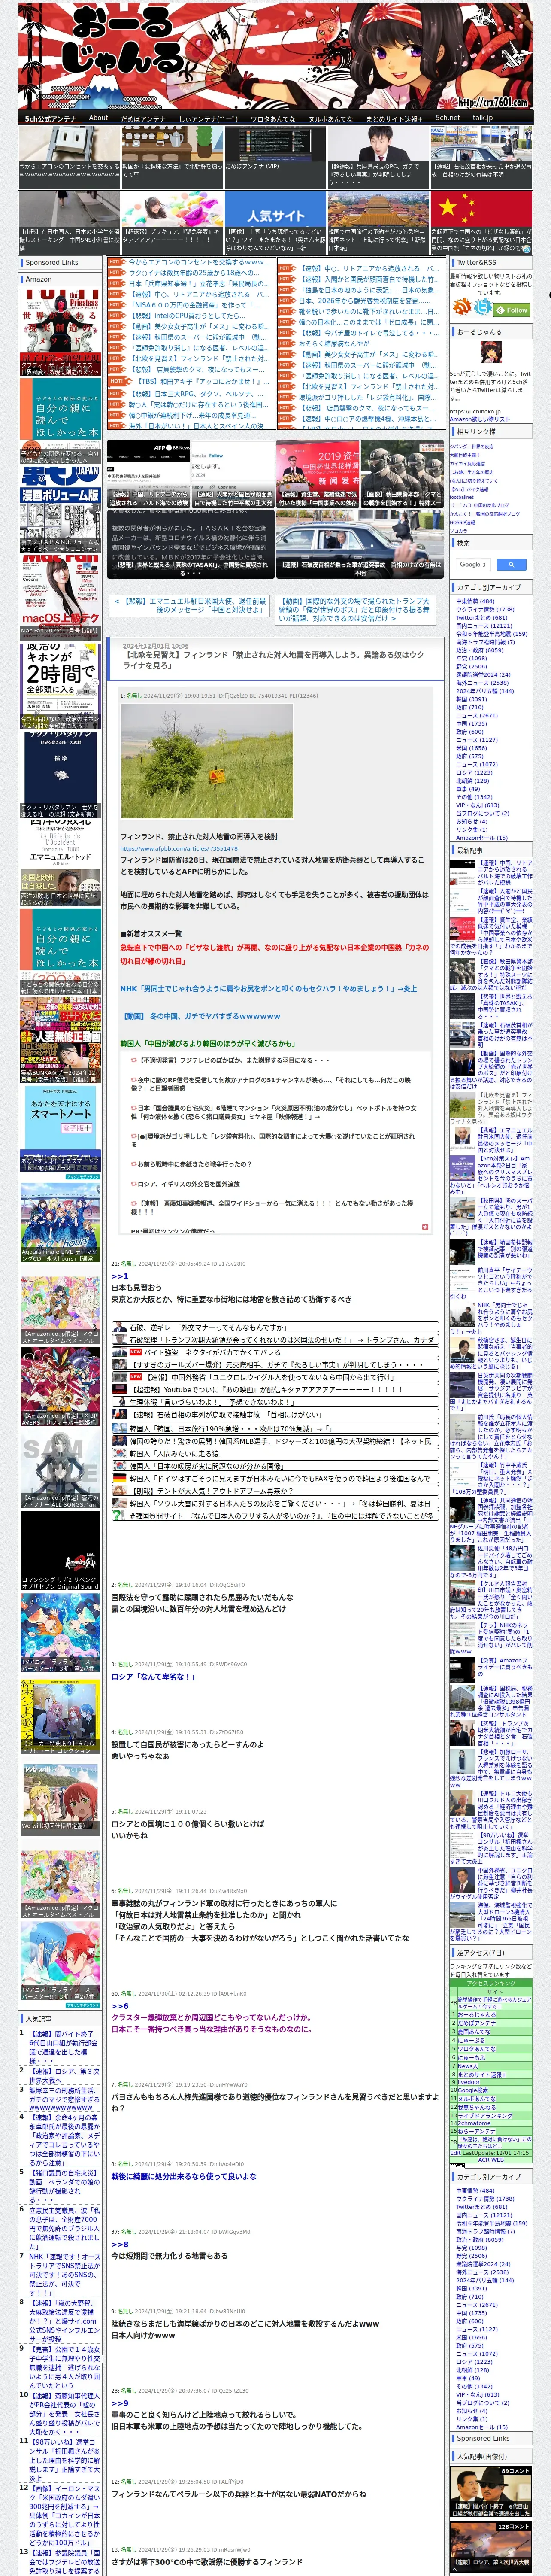Open the About page in navigation bar
The height and width of the screenshot is (2576, 551).
click(98, 118)
